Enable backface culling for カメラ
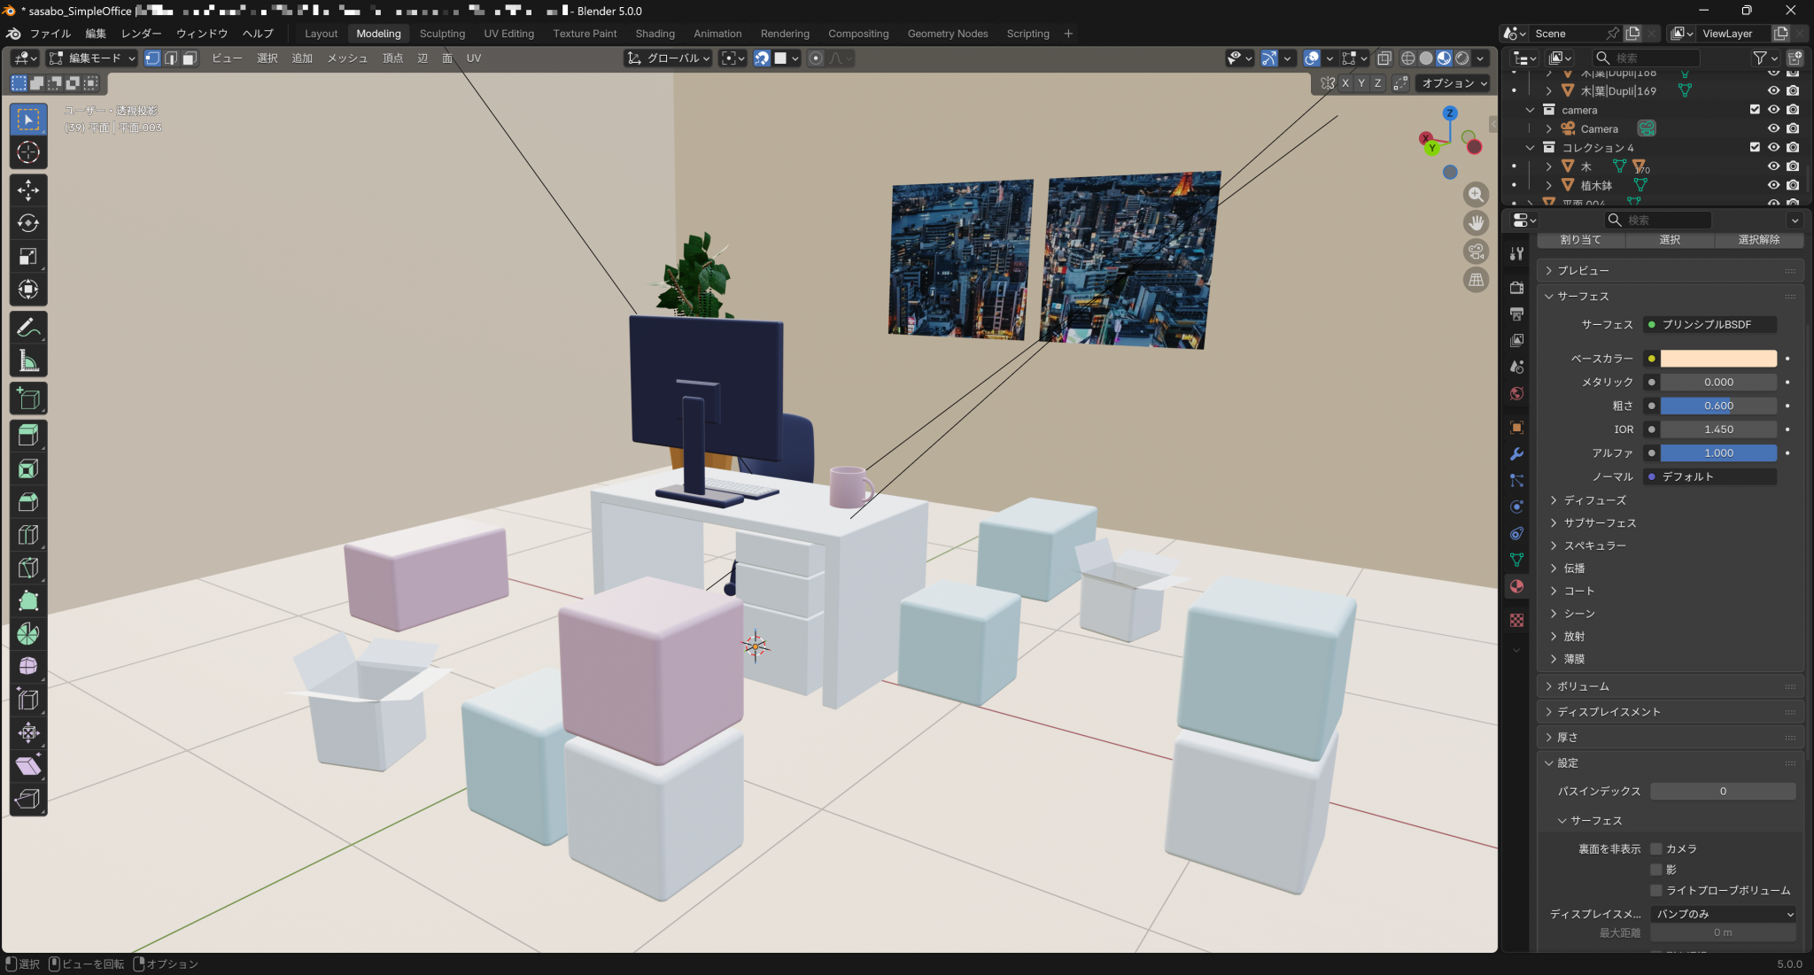 coord(1656,848)
